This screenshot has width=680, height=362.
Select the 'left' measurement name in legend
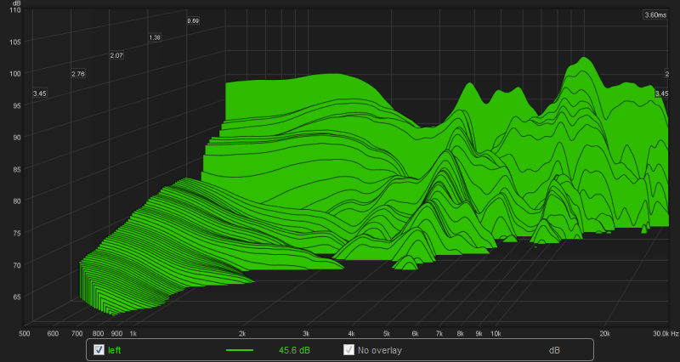tap(115, 350)
